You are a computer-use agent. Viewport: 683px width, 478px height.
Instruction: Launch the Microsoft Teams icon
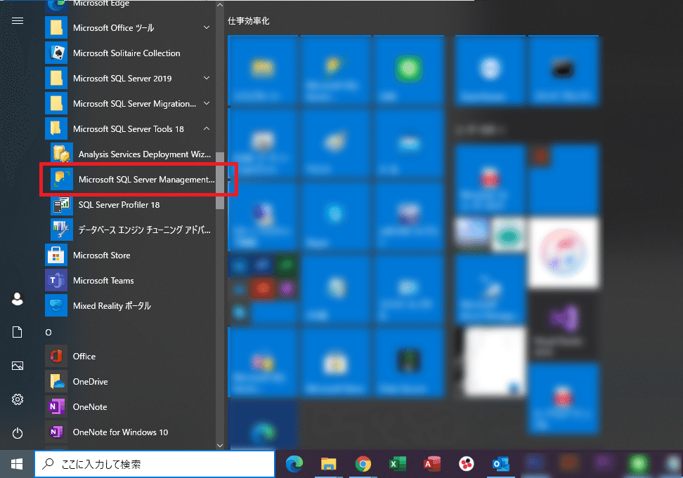[56, 280]
